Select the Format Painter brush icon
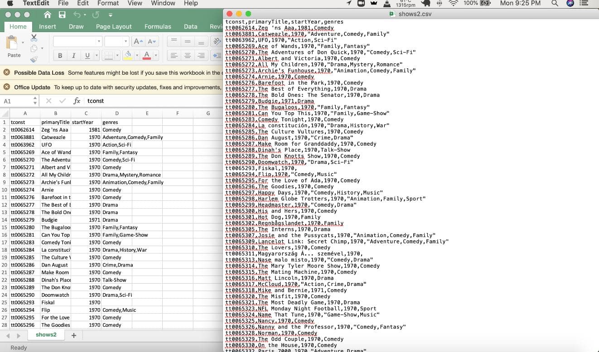The image size is (599, 352). tap(34, 59)
